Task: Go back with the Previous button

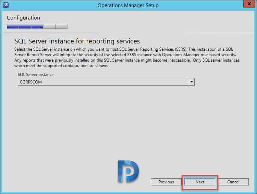Action: coord(166,182)
